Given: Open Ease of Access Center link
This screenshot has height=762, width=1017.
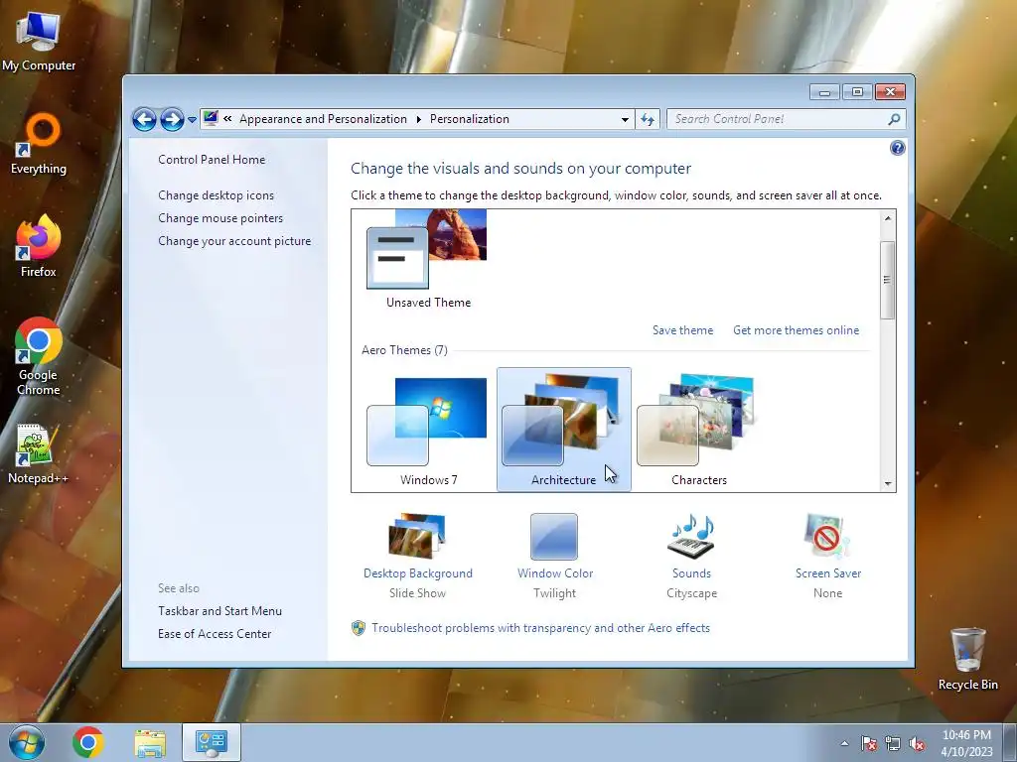Looking at the screenshot, I should click(x=215, y=634).
